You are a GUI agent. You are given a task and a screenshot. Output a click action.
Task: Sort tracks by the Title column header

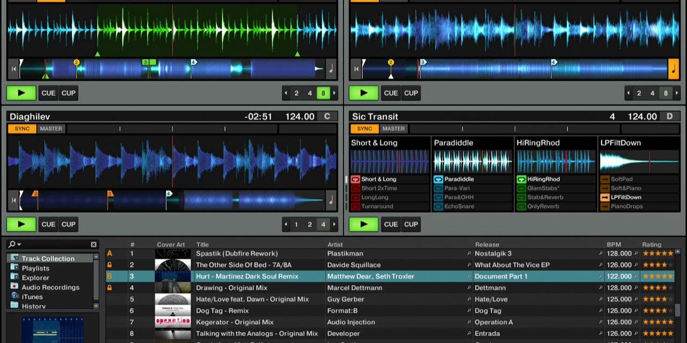pos(202,244)
